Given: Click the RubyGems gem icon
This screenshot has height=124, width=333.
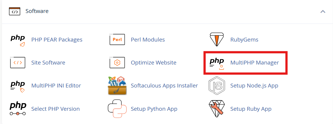Looking at the screenshot, I should pos(217,39).
